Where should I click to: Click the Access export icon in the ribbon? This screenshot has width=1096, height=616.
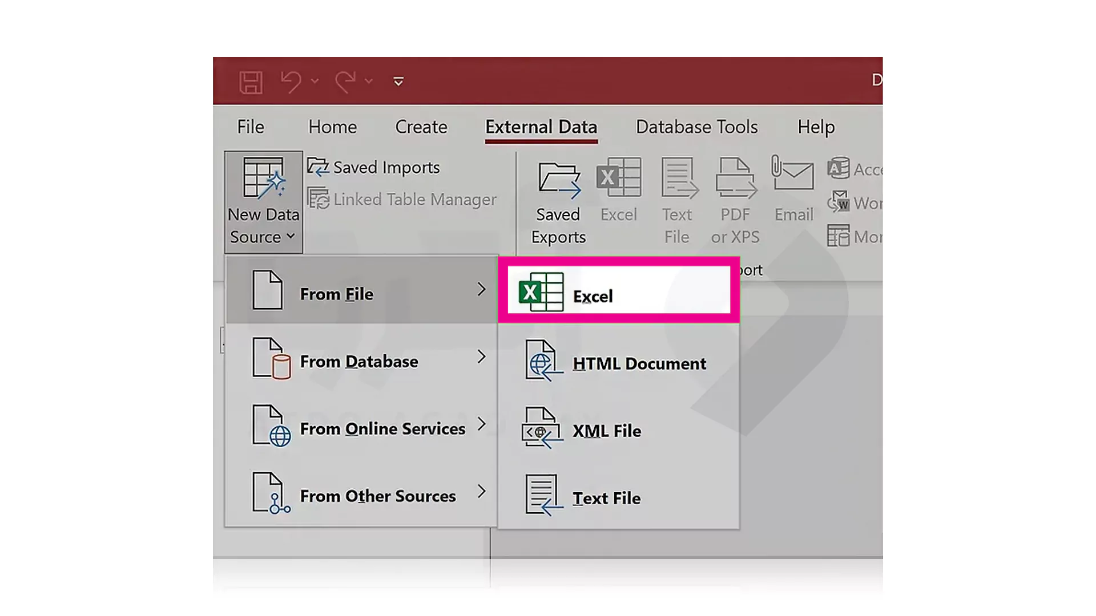tap(838, 168)
